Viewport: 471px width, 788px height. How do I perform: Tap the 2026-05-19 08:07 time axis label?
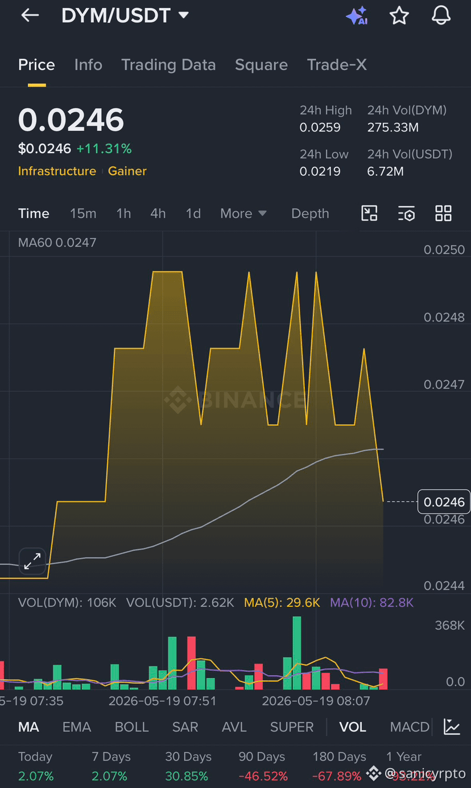(316, 701)
